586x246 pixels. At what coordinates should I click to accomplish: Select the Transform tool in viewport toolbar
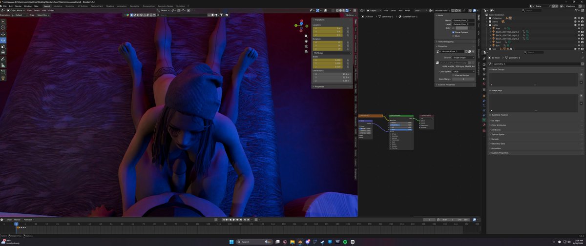tap(4, 52)
